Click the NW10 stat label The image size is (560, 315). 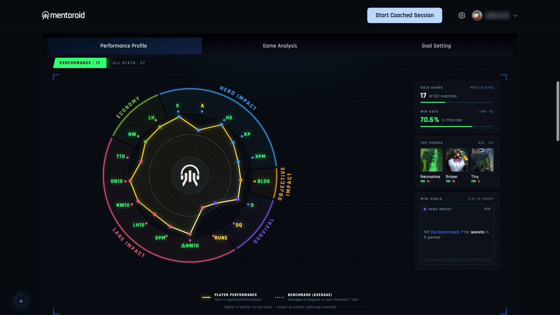point(123,205)
